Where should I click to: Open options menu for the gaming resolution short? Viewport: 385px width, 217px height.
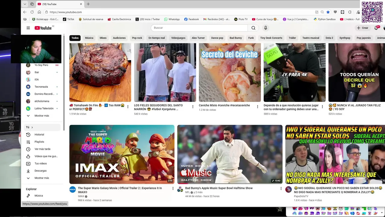(322, 107)
